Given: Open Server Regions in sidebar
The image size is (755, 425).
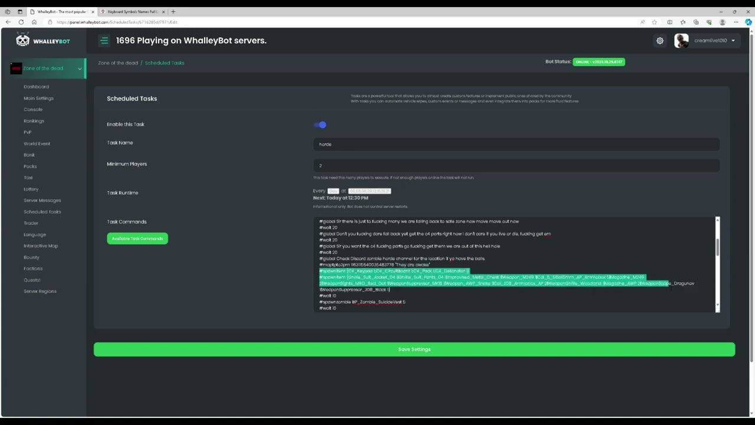Looking at the screenshot, I should point(40,291).
